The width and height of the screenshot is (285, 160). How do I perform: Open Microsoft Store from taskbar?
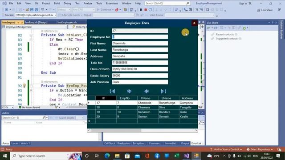127,156
